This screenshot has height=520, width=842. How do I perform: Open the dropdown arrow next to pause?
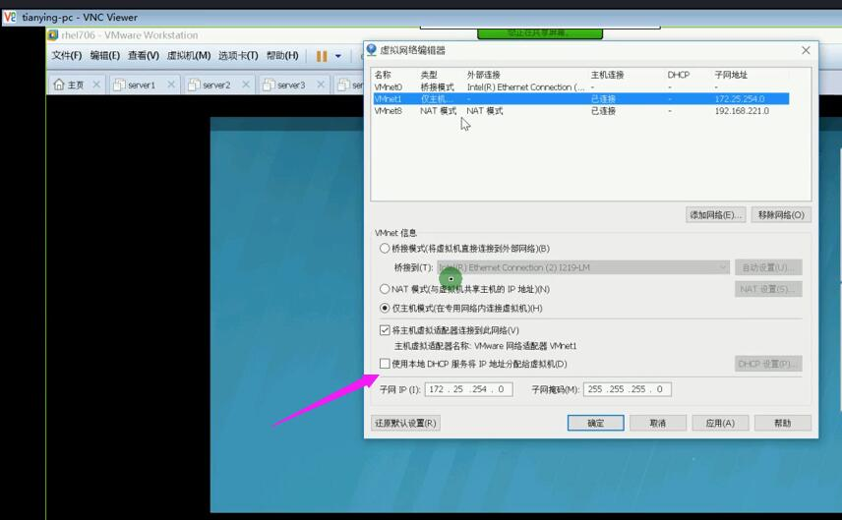click(x=337, y=56)
